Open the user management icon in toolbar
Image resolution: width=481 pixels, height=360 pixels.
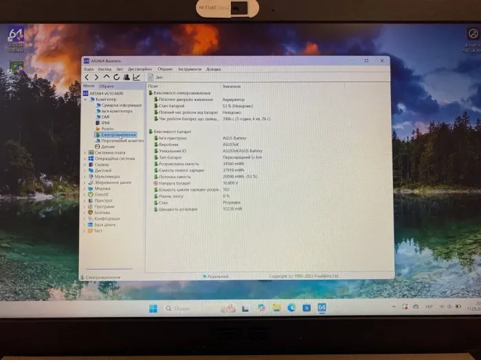(x=126, y=77)
